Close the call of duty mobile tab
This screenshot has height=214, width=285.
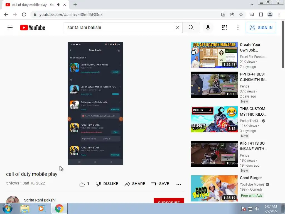(65, 5)
